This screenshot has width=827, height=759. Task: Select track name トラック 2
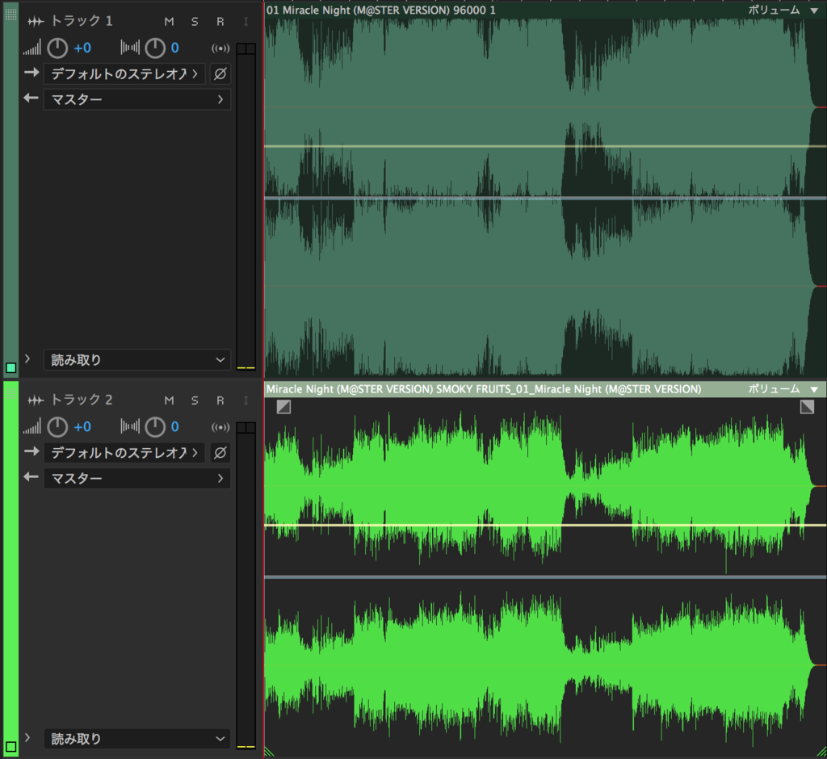(82, 400)
